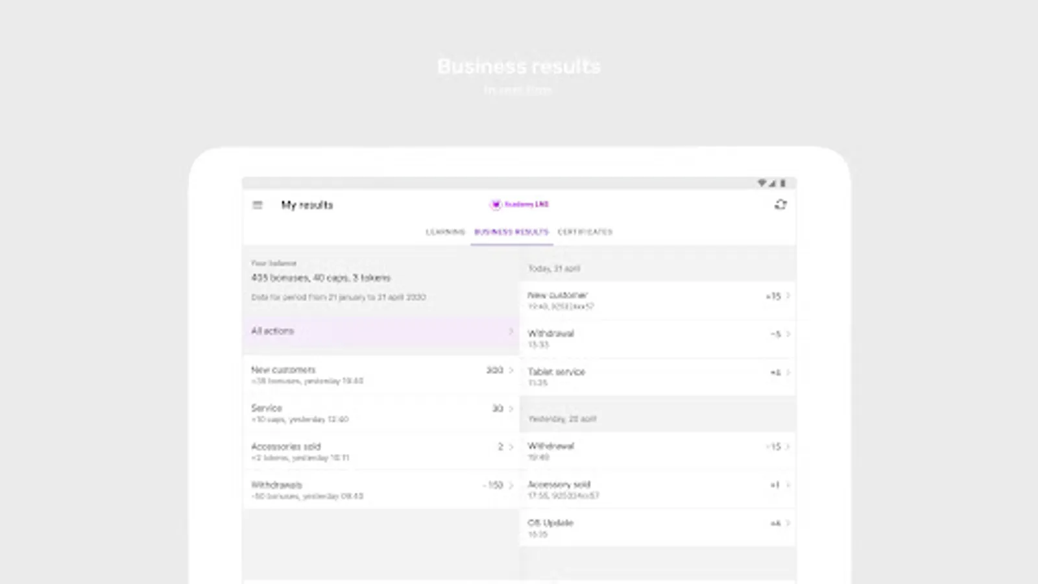Viewport: 1038px width, 584px height.
Task: Click the Academy LMS logo icon
Action: tap(496, 204)
